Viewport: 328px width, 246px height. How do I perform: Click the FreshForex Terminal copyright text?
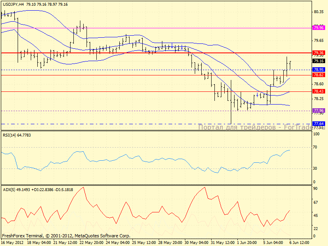[66, 236]
